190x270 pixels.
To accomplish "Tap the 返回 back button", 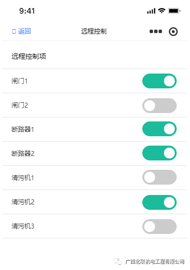I will pyautogui.click(x=22, y=31).
